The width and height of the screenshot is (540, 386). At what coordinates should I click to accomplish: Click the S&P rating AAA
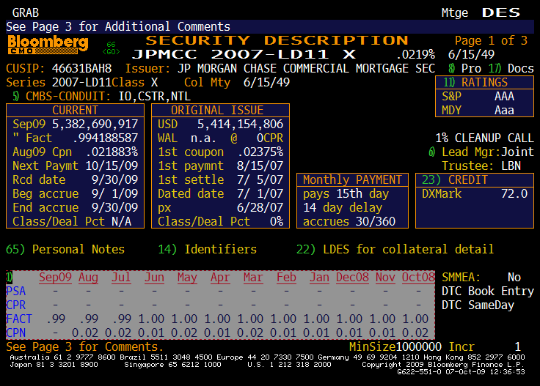(504, 96)
